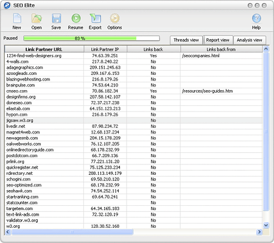Select the w3.org row

click(133, 226)
